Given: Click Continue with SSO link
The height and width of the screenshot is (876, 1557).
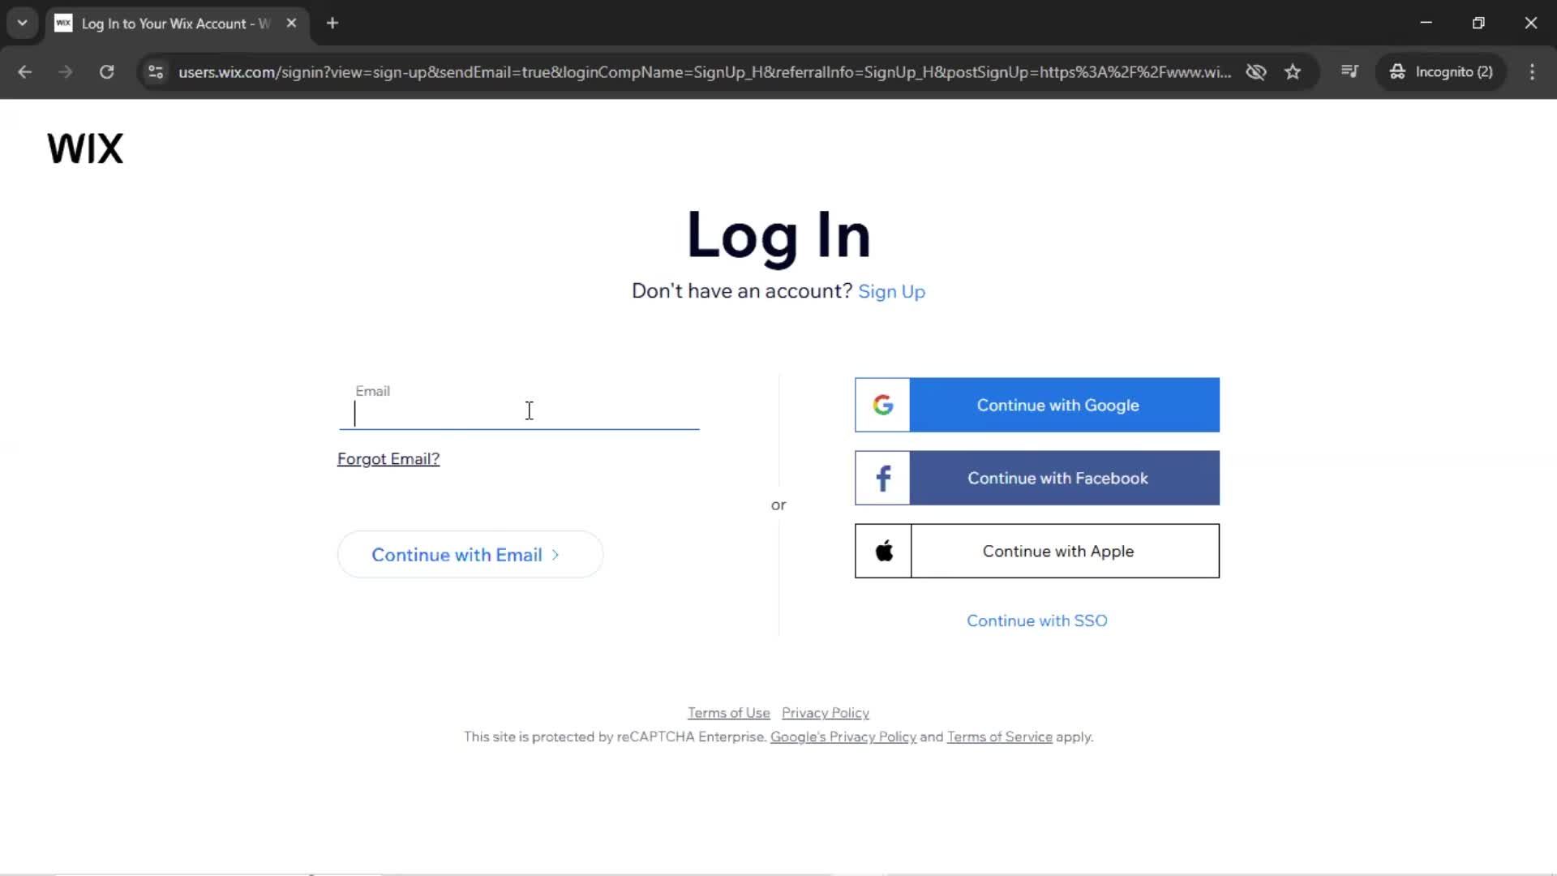Looking at the screenshot, I should coord(1036,620).
